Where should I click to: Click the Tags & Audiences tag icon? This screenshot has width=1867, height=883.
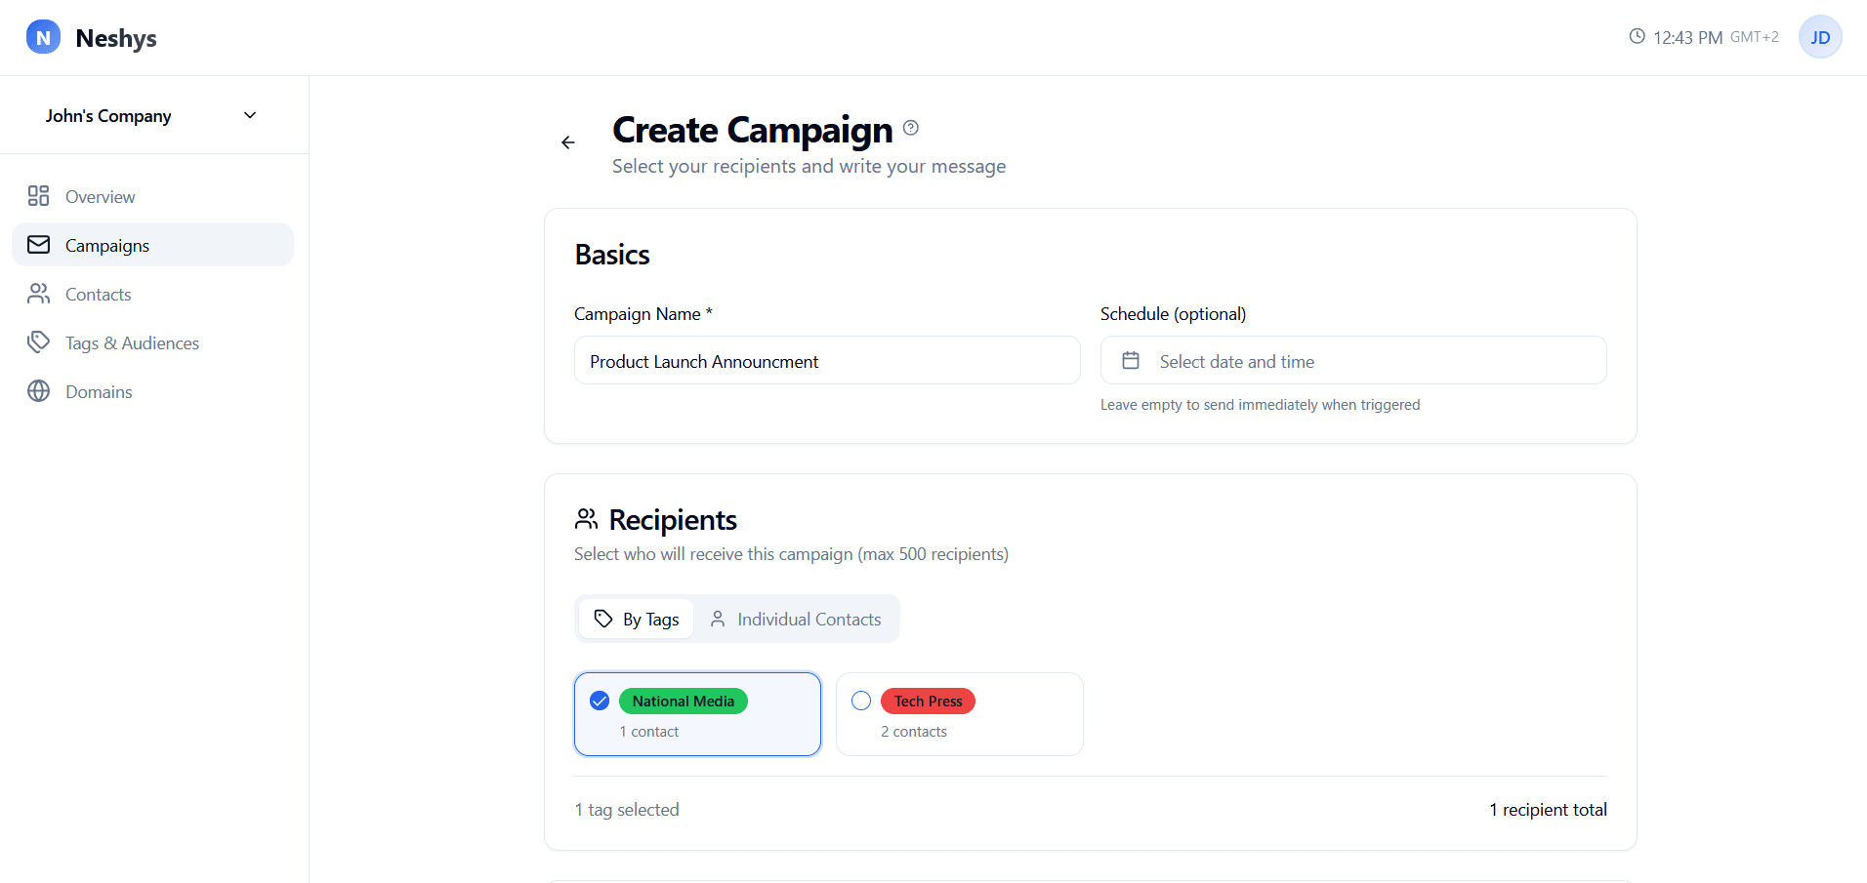[38, 341]
